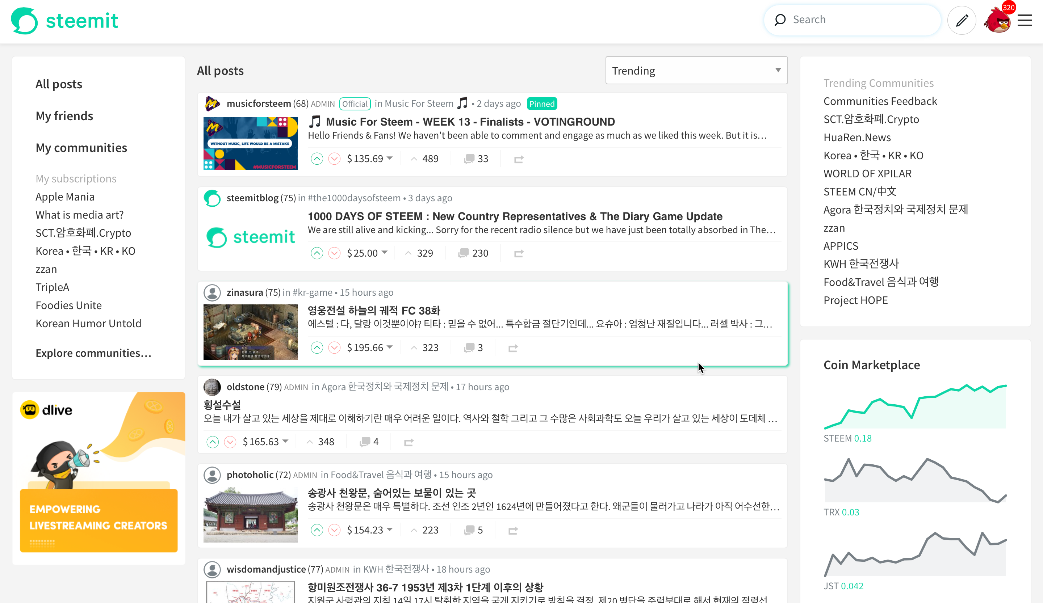Click Explore communities link
Viewport: 1043px width, 603px height.
pyautogui.click(x=93, y=353)
